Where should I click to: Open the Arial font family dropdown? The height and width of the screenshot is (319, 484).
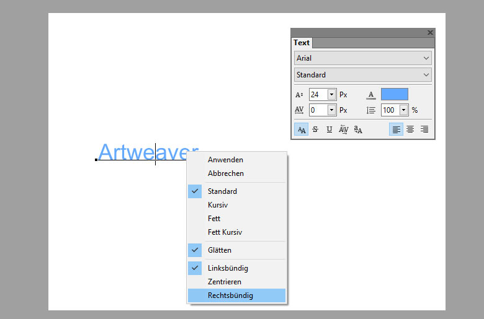click(363, 58)
